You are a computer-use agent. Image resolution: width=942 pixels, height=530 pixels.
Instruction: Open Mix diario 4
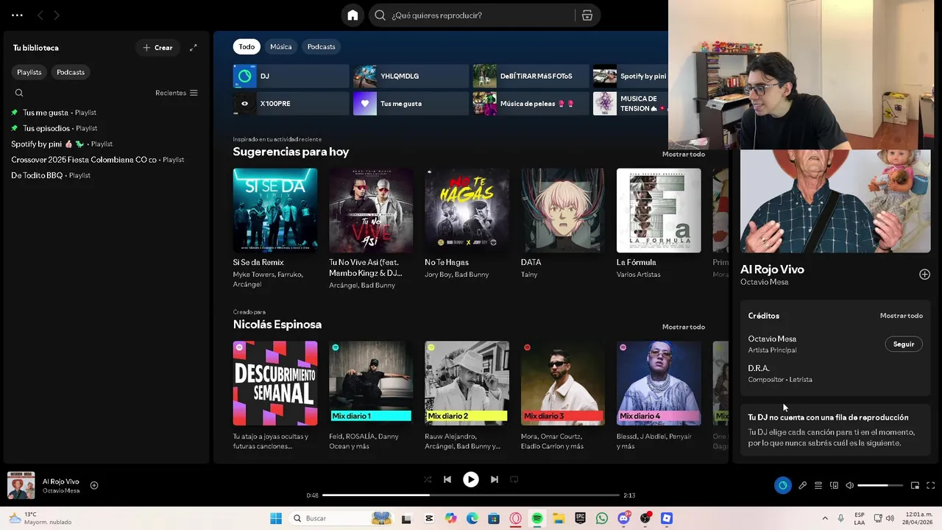pyautogui.click(x=659, y=383)
